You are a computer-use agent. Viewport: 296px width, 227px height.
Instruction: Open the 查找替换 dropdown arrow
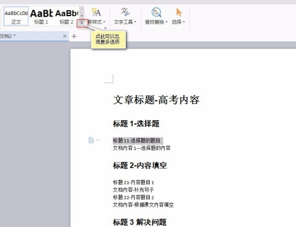pyautogui.click(x=166, y=22)
